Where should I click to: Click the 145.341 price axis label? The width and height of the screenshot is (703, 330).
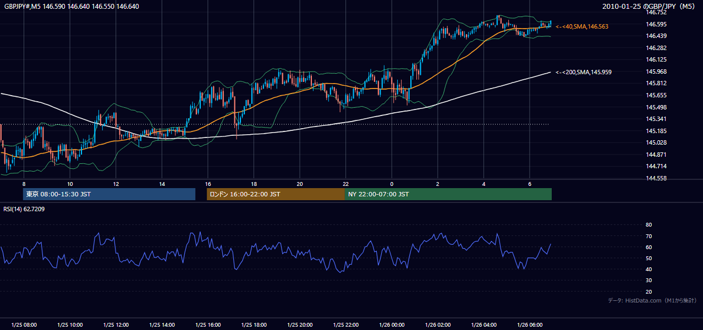point(656,119)
